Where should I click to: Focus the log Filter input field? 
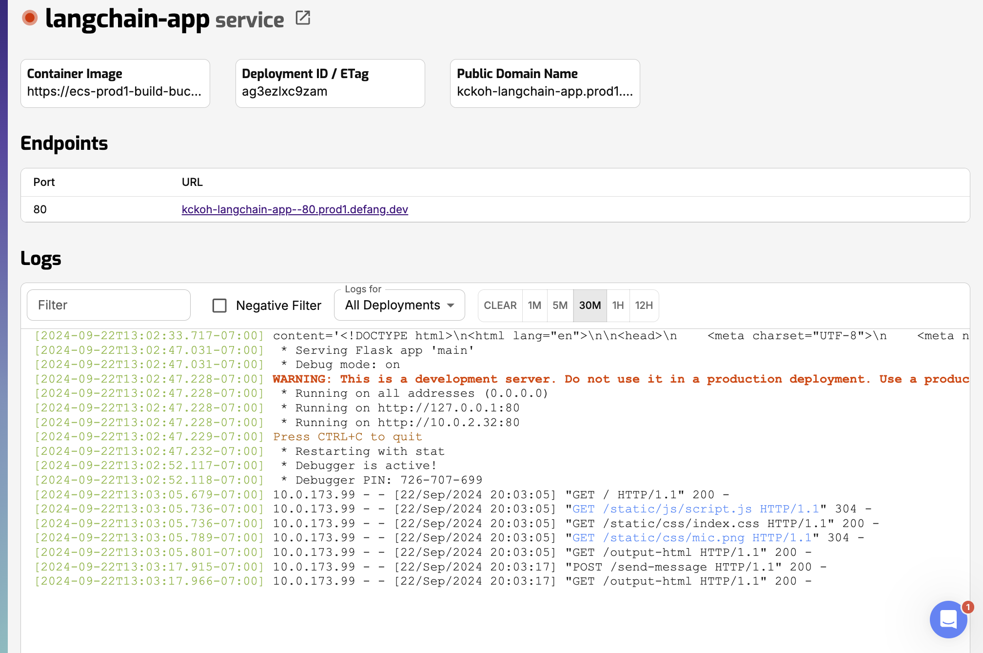[x=108, y=306]
